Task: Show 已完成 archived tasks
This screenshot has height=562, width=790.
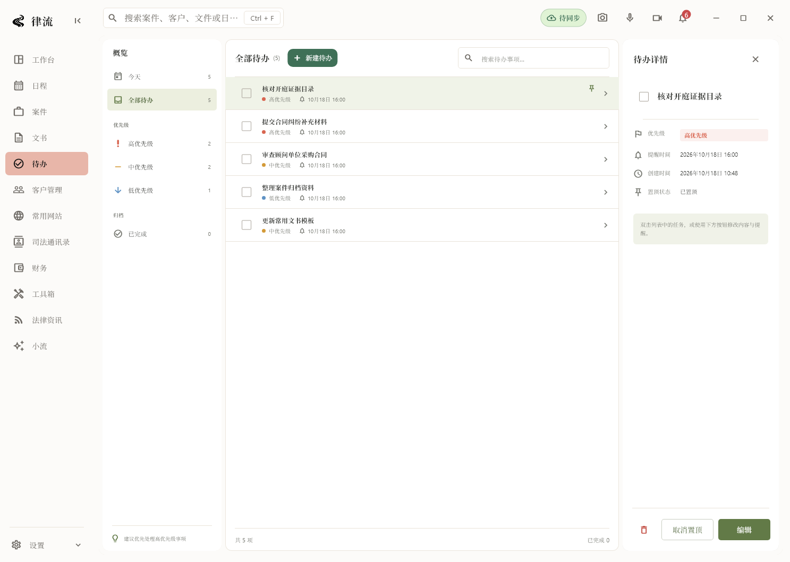Action: tap(162, 234)
